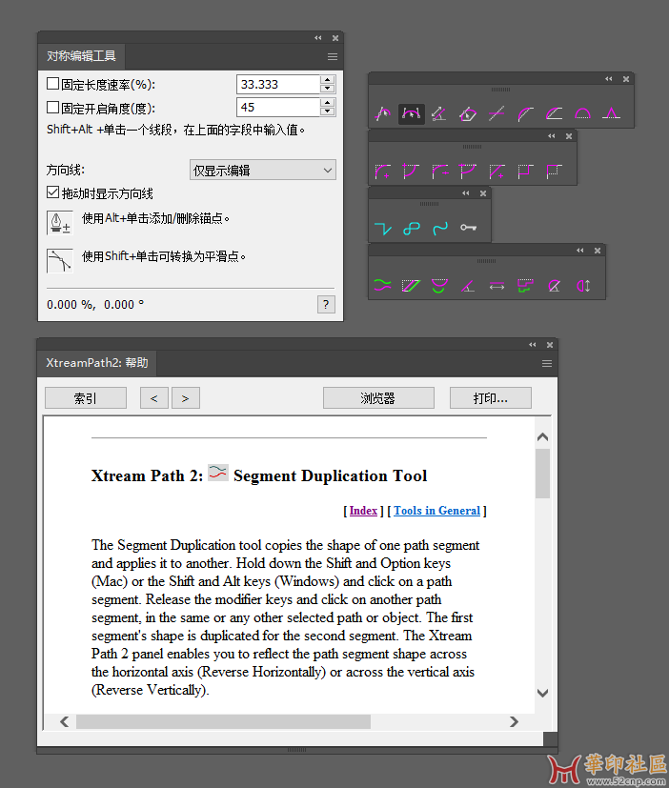This screenshot has height=788, width=669.
Task: Click the ? help button
Action: click(326, 305)
